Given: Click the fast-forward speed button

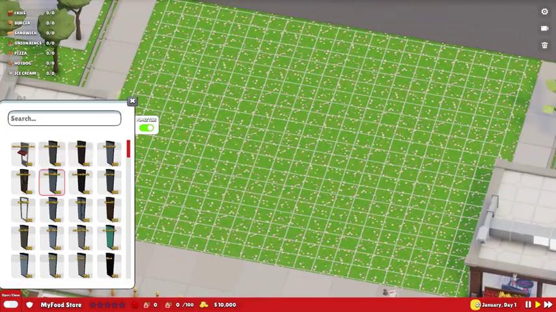Looking at the screenshot, I should [x=548, y=305].
